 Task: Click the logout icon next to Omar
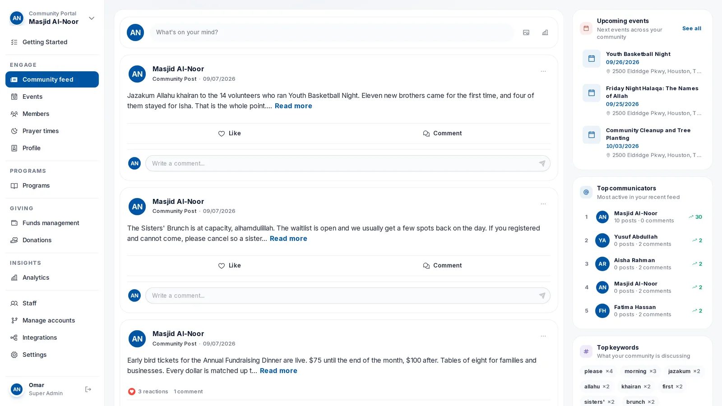click(88, 389)
